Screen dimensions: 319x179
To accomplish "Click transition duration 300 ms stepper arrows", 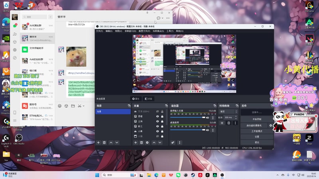I will pyautogui.click(x=236, y=117).
